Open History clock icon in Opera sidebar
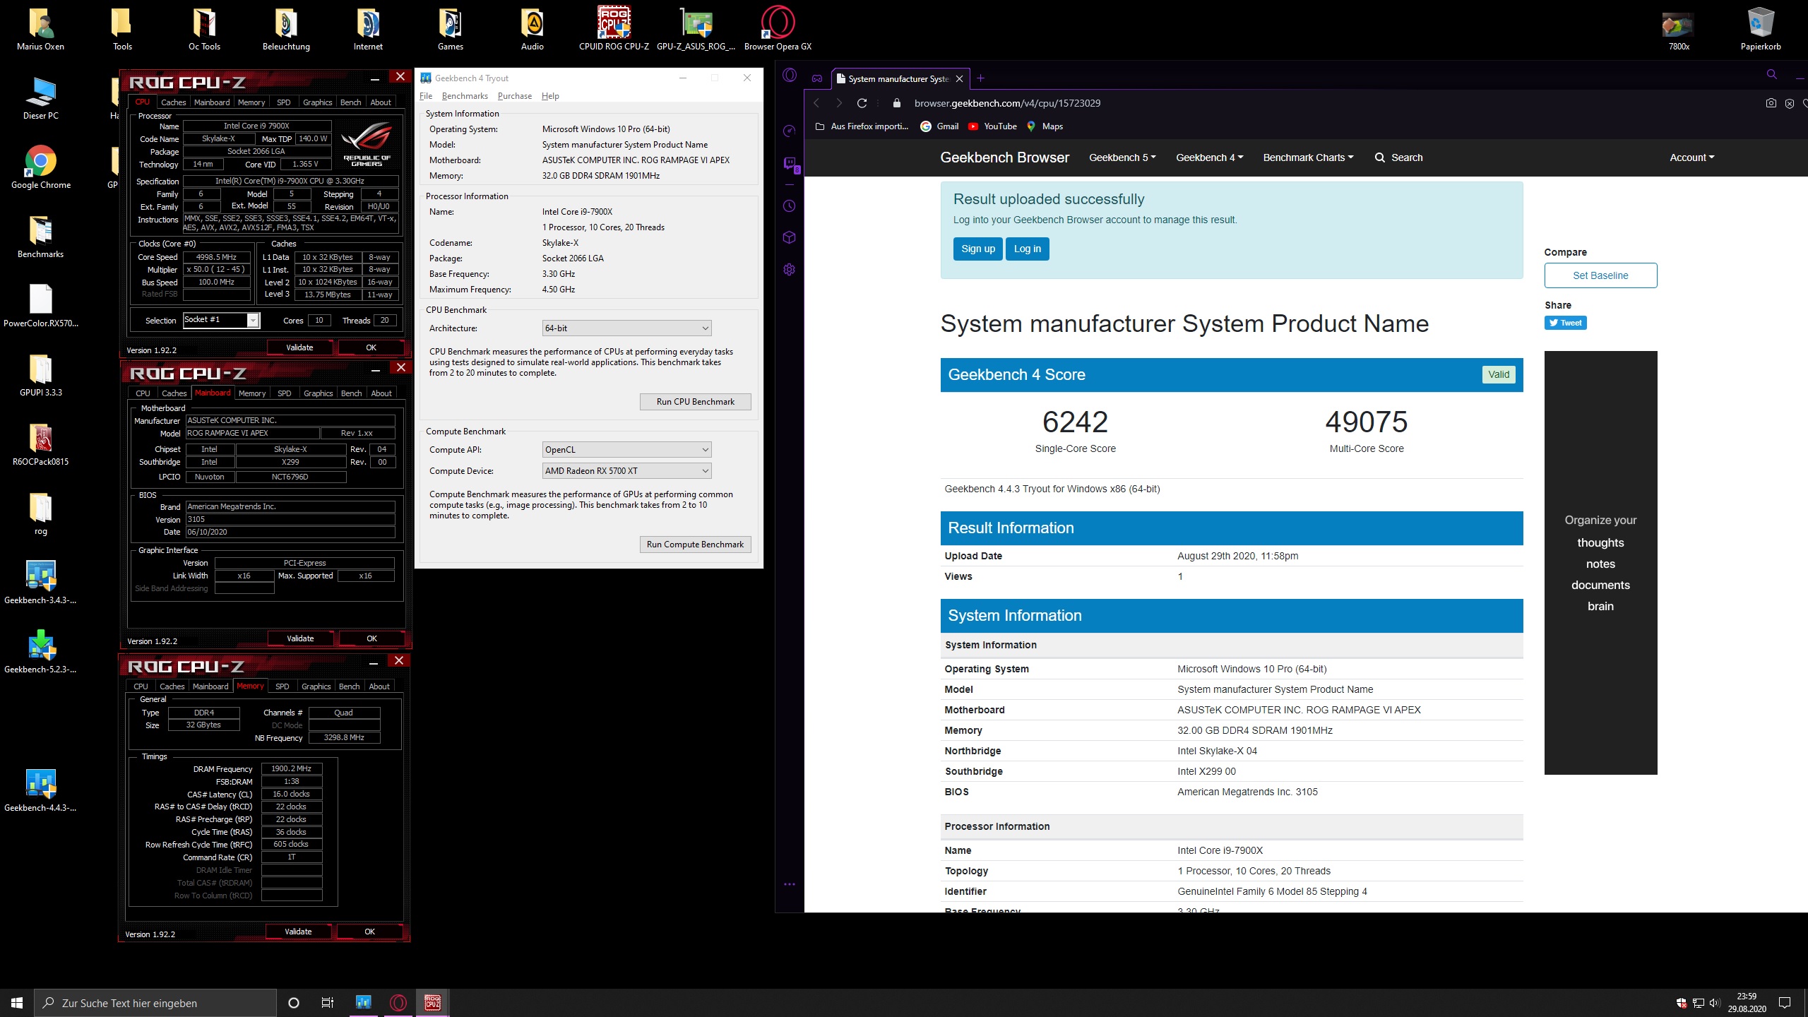 tap(790, 206)
